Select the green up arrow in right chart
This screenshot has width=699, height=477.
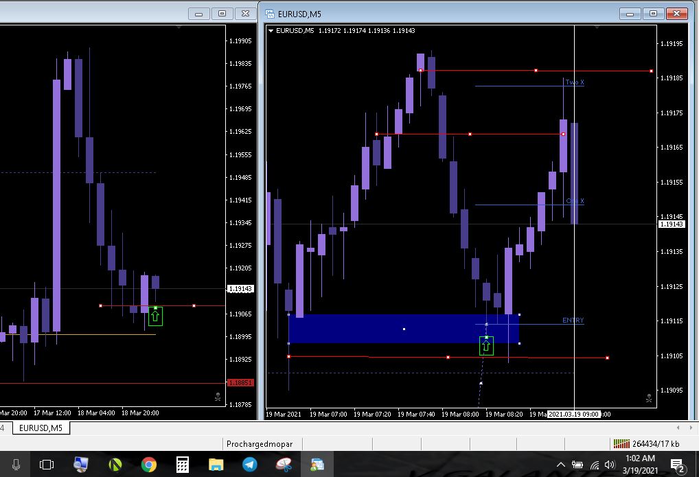pos(486,346)
